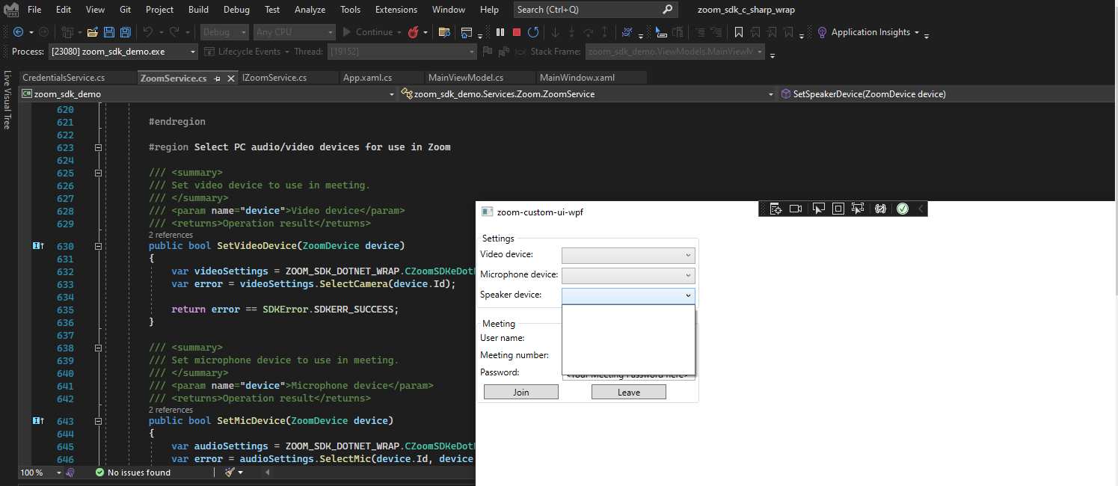Collapse the SetVideoDevice method at line 630

coord(98,246)
